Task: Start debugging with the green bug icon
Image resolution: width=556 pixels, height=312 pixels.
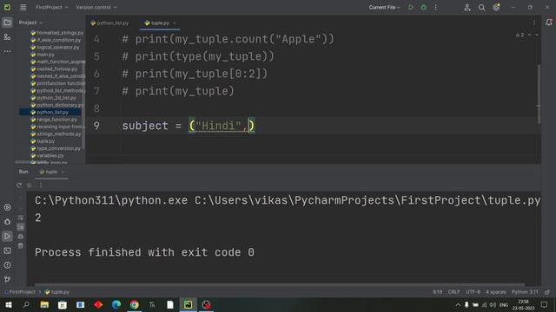Action: [423, 7]
